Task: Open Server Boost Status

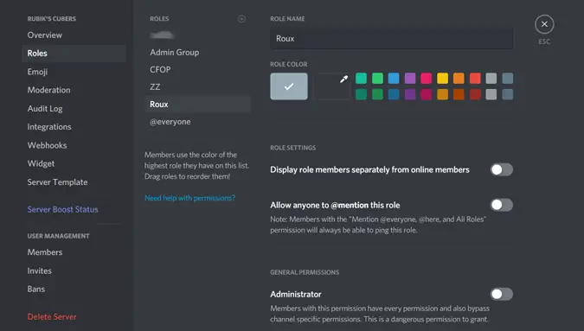Action: pyautogui.click(x=62, y=209)
